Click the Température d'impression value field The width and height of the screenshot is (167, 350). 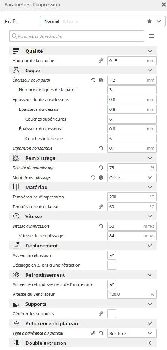(x=132, y=197)
